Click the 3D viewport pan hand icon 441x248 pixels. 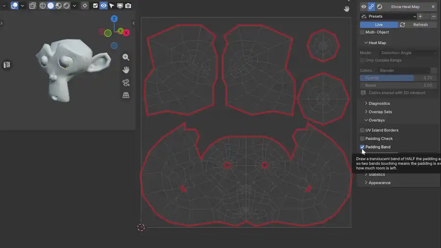[126, 70]
